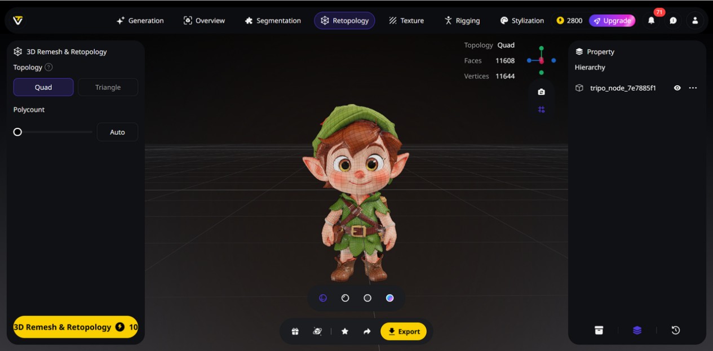
Task: Select the Triangle topology option
Action: click(x=108, y=87)
